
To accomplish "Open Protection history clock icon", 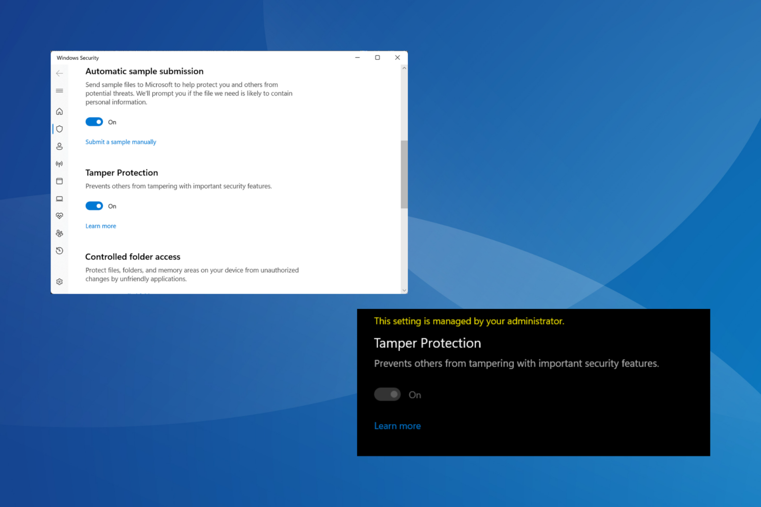I will click(x=59, y=251).
